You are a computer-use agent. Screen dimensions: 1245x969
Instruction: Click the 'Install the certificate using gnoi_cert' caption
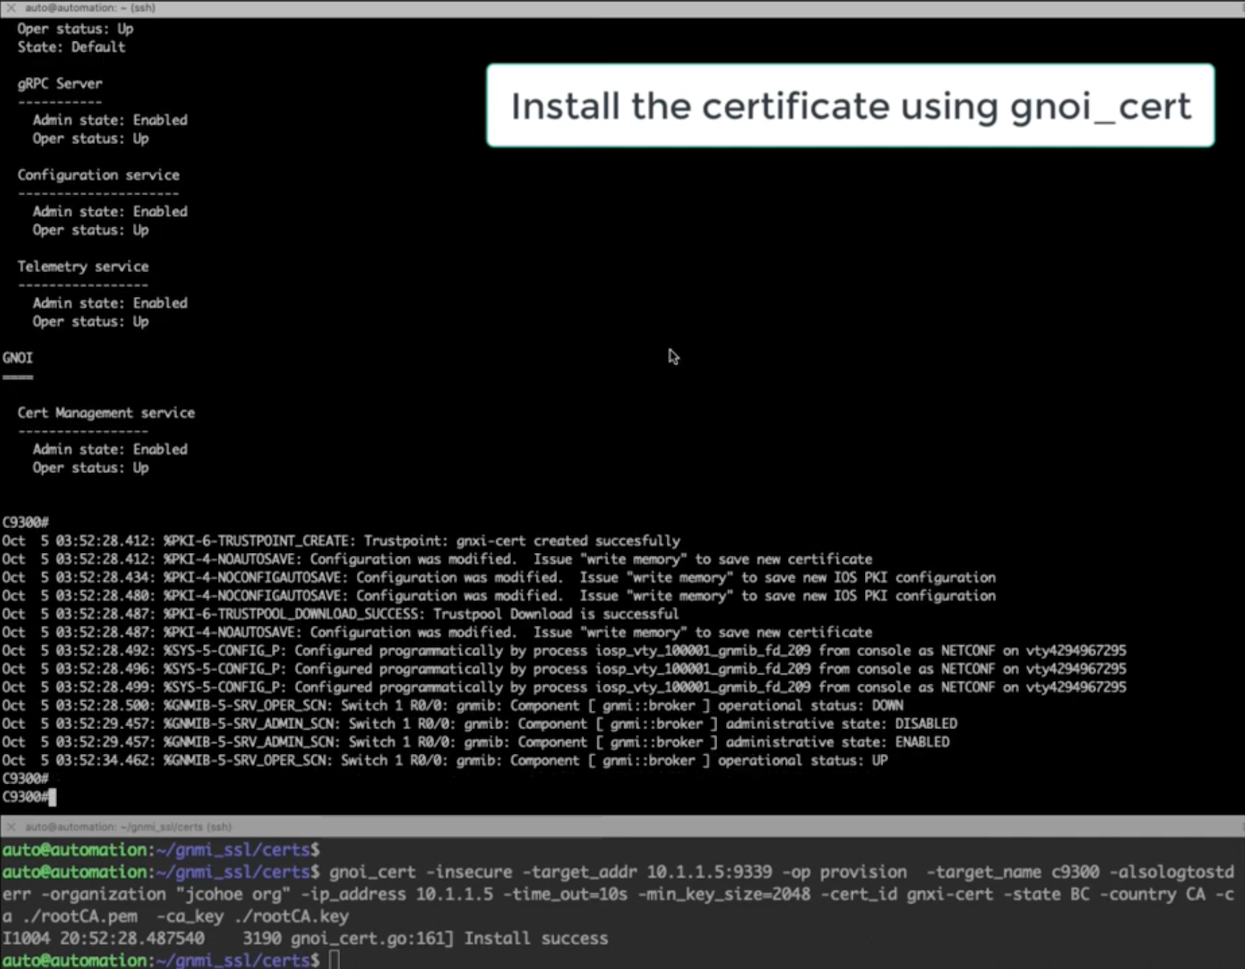(x=850, y=105)
